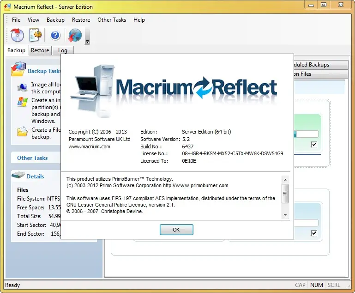Open the Other Tasks menu
This screenshot has width=355, height=293.
click(x=112, y=20)
